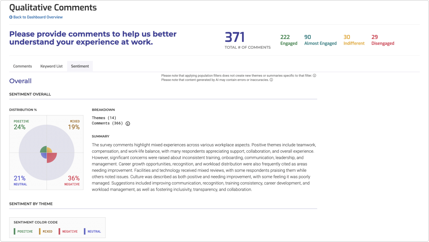Click the Mixed 19% label

(74, 125)
